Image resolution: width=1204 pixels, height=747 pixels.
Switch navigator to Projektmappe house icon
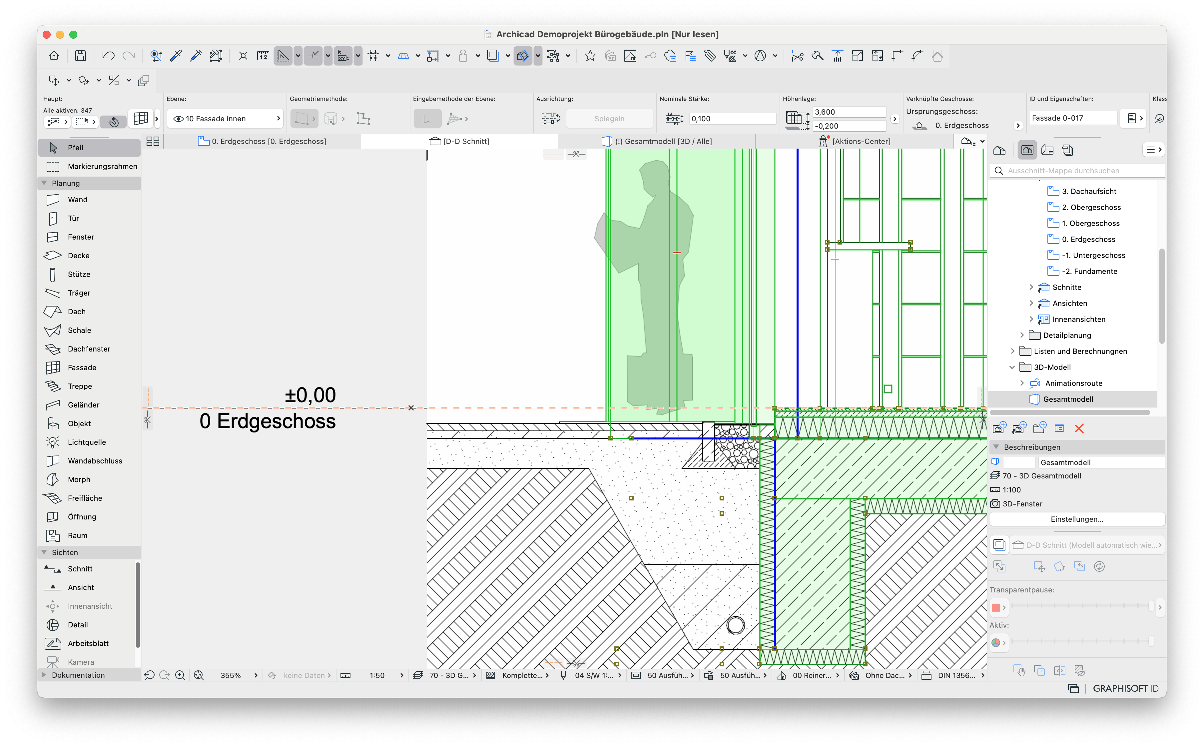click(x=999, y=150)
